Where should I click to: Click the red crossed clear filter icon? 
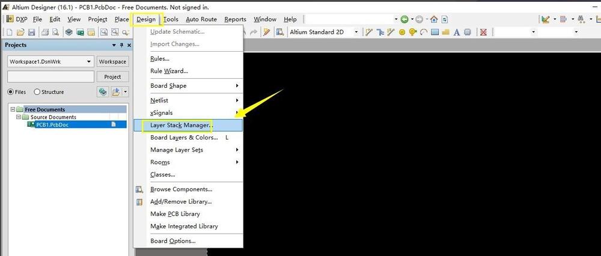(x=483, y=32)
